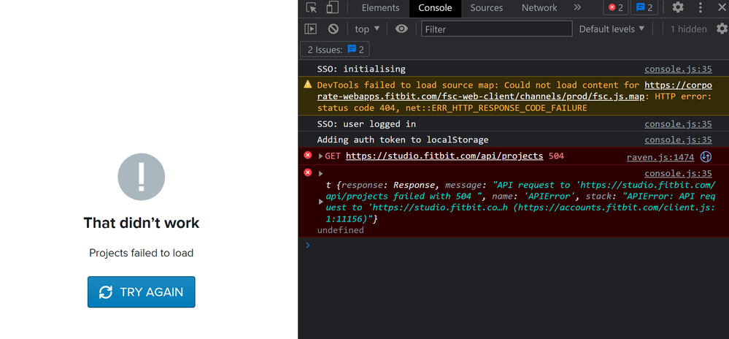
Task: Select 'Adding auth token to localStorage' text
Action: [x=403, y=140]
